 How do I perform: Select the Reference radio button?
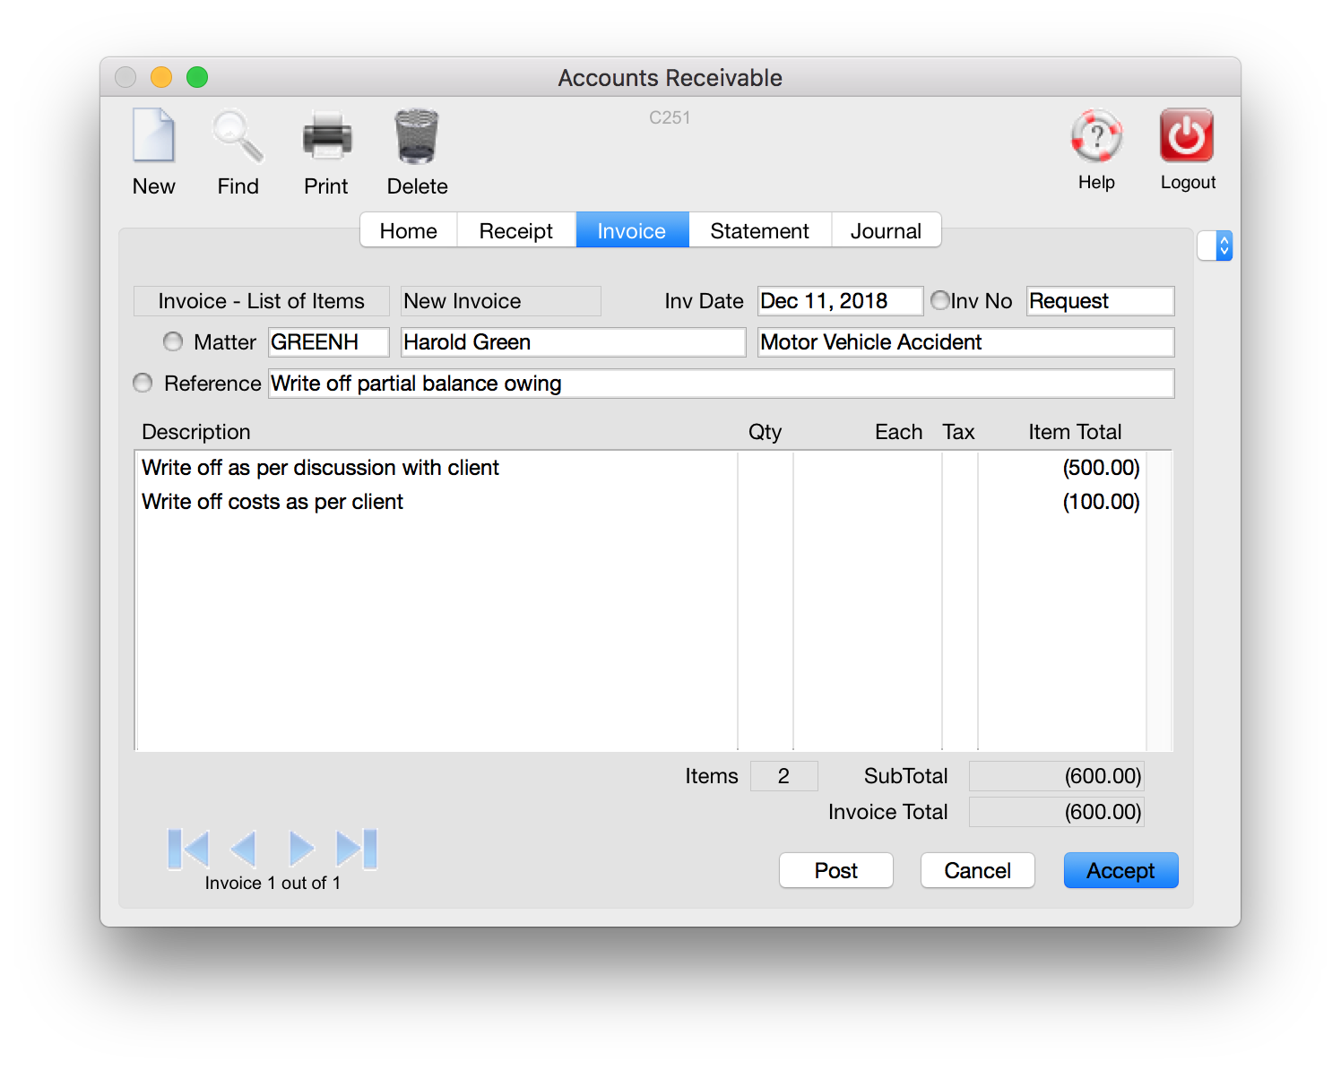(x=143, y=383)
